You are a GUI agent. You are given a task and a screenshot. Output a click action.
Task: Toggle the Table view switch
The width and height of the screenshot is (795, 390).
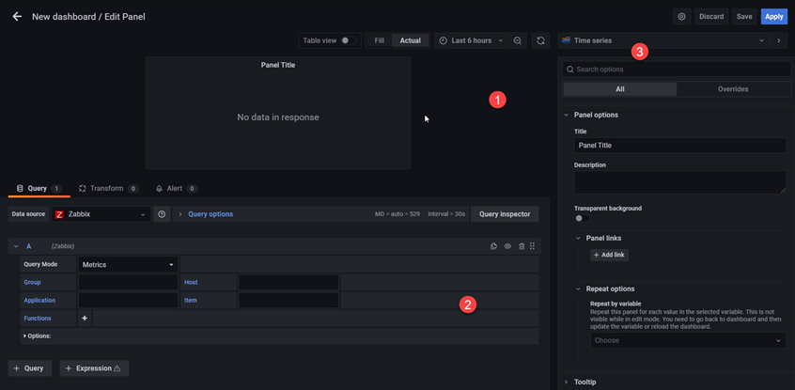[348, 41]
